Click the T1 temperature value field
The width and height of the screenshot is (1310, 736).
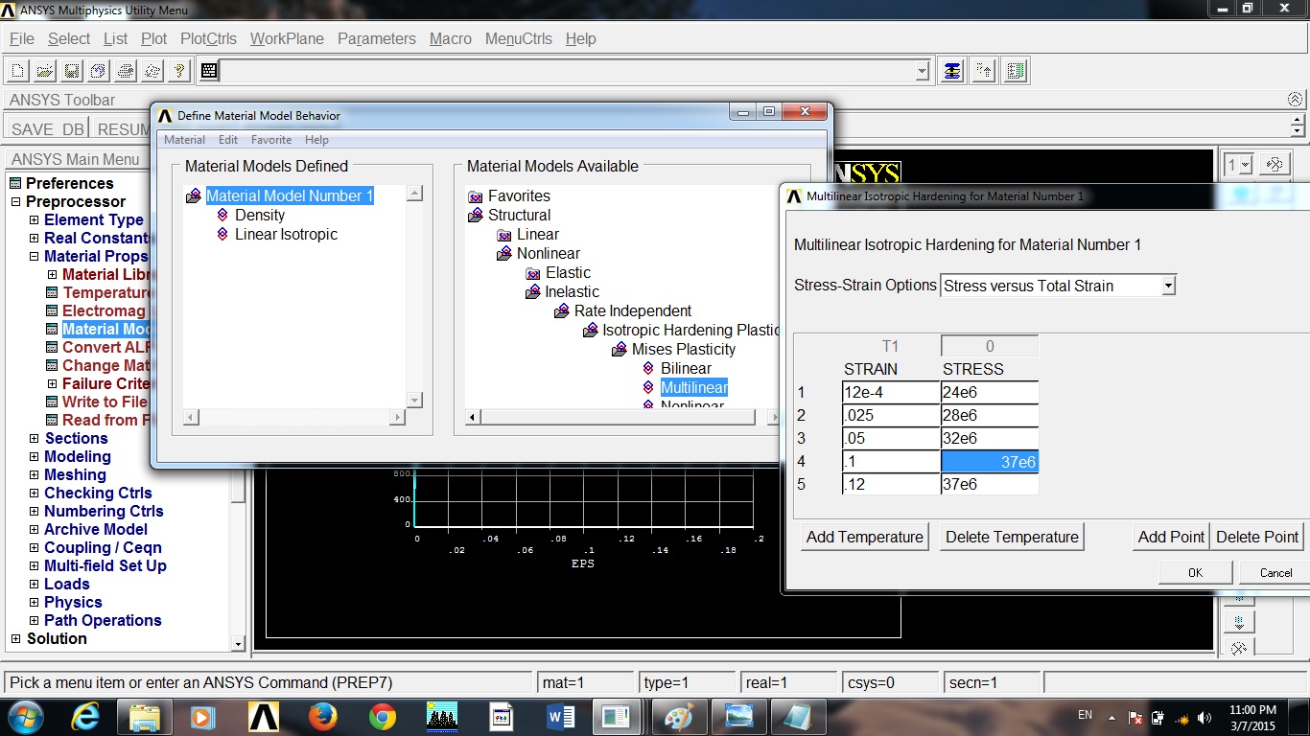(x=990, y=346)
